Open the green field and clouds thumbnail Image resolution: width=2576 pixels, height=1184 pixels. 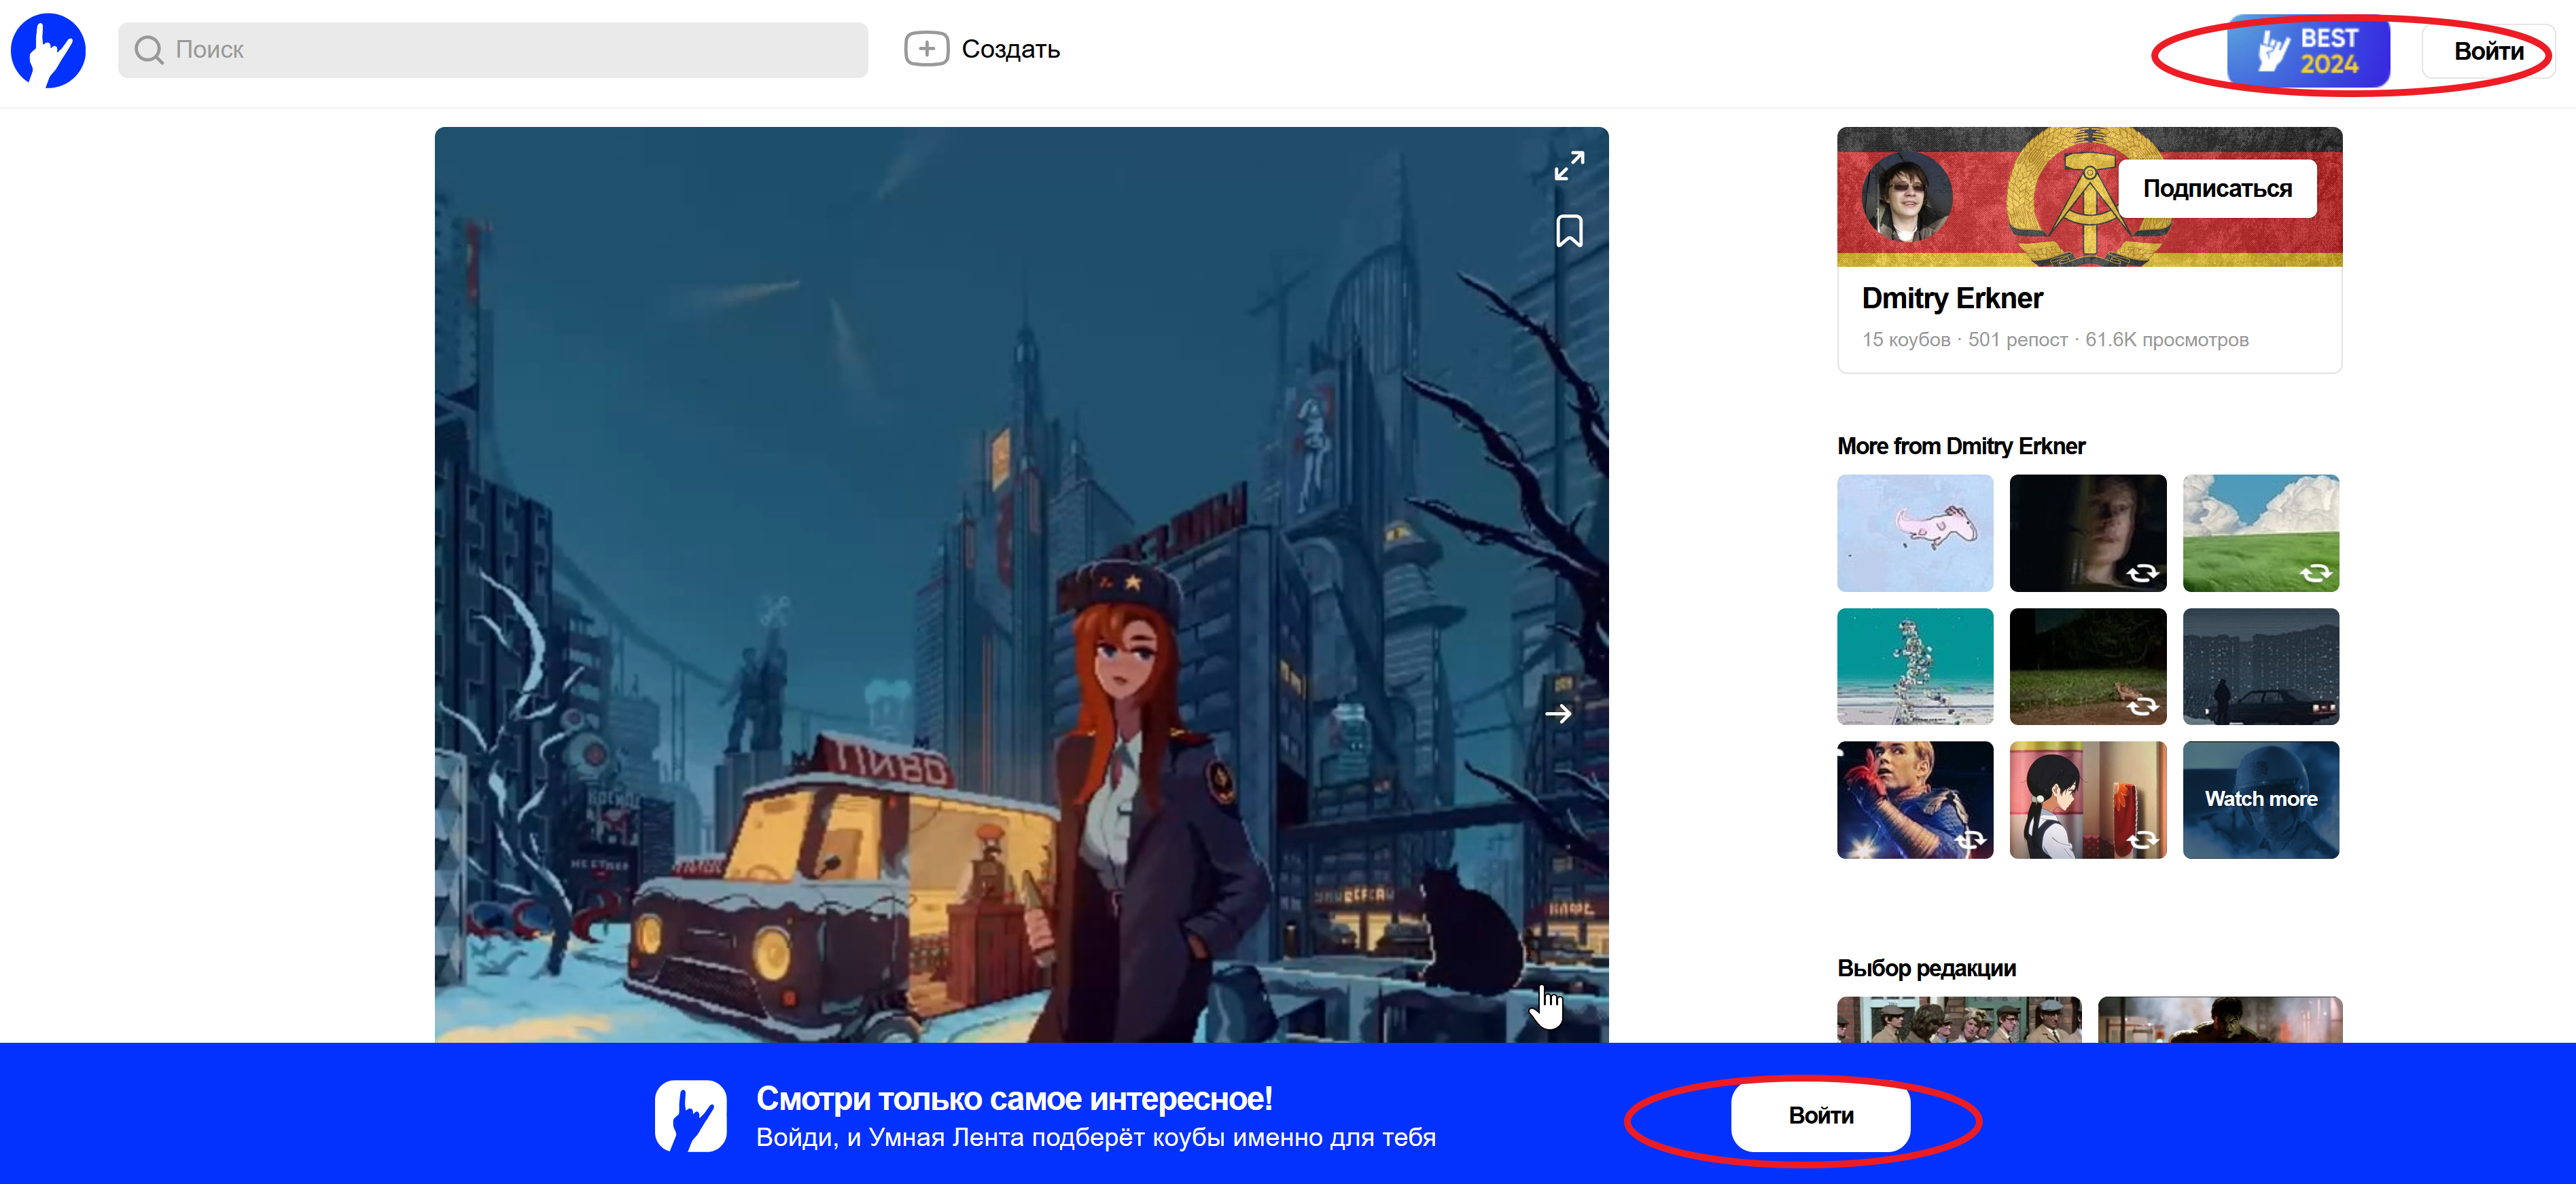pyautogui.click(x=2260, y=532)
